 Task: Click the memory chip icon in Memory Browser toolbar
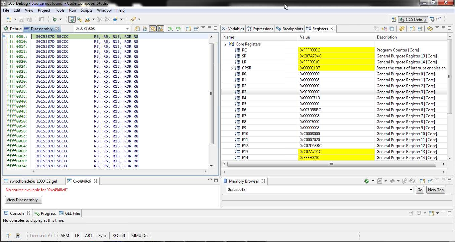(x=366, y=181)
